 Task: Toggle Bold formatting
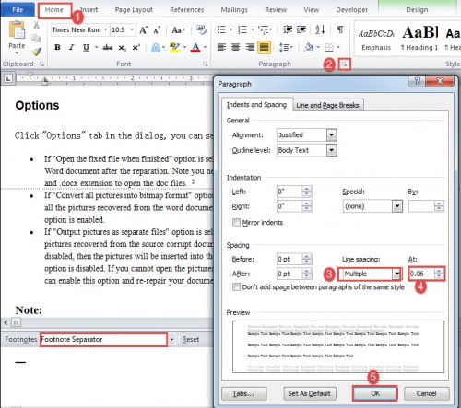coord(57,47)
